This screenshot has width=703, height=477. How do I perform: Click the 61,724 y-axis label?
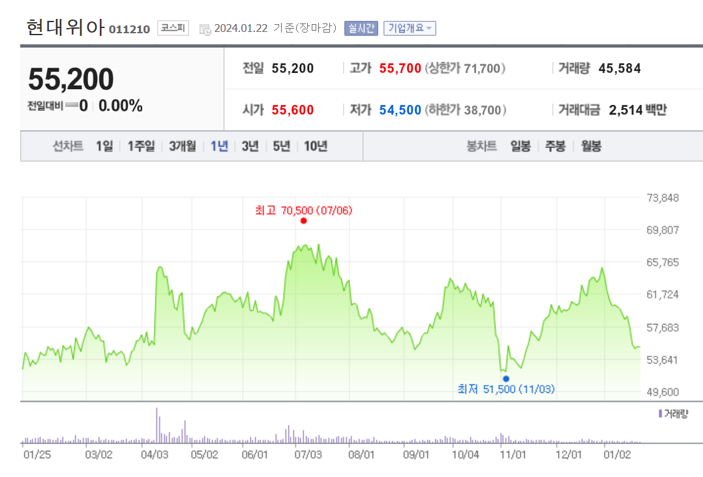[663, 295]
